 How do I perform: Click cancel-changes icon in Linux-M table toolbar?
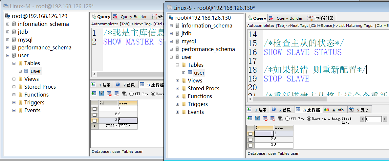[117, 94]
